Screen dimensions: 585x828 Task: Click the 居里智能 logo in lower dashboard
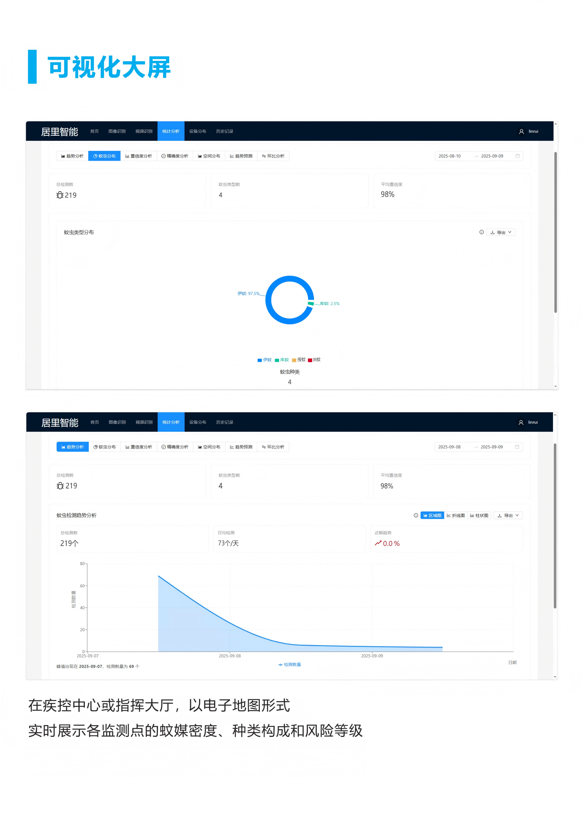coord(60,423)
